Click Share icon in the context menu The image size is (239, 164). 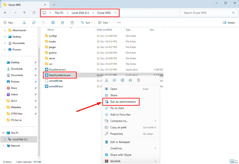tap(130, 80)
